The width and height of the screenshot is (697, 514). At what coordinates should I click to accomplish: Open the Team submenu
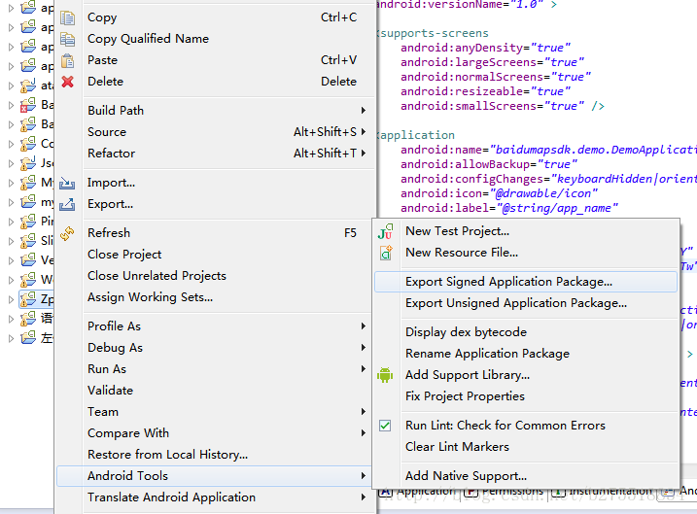[216, 411]
